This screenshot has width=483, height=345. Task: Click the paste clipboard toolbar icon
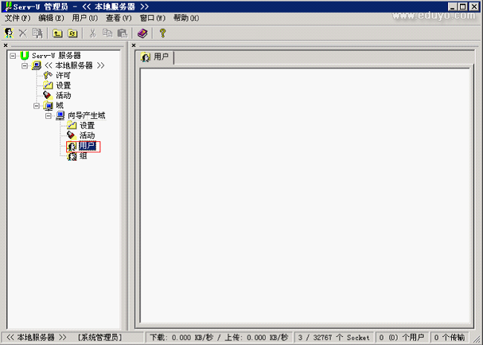coord(122,33)
